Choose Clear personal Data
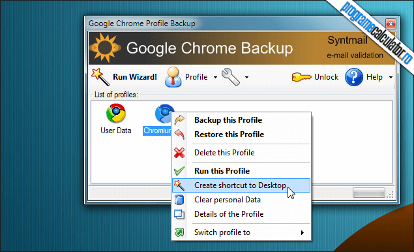 coord(241,200)
